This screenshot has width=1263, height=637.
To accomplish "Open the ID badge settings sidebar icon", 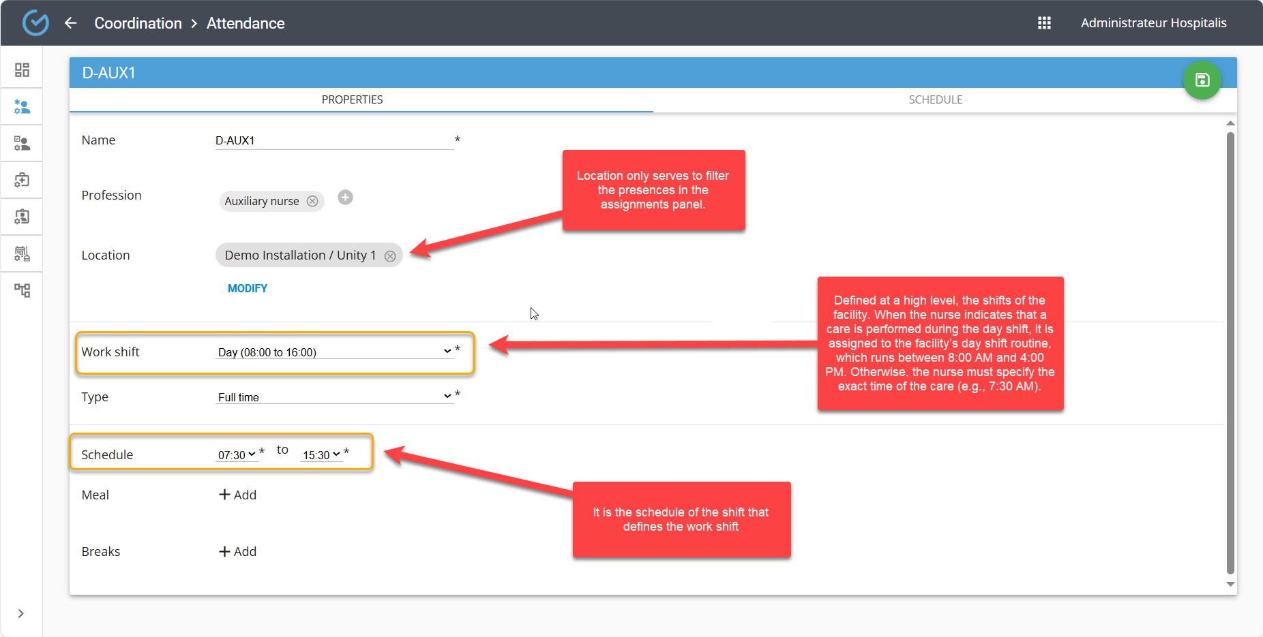I will tap(22, 217).
